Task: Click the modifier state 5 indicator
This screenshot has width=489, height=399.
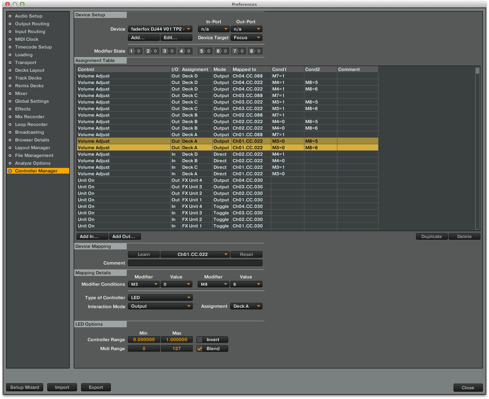Action: coord(205,51)
